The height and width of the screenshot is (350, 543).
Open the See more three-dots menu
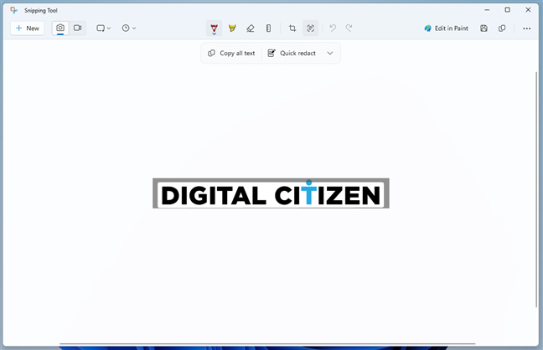527,28
